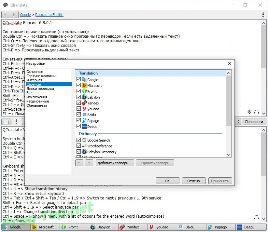
Task: Switch to youdao service tab at bottom
Action: [162, 227]
